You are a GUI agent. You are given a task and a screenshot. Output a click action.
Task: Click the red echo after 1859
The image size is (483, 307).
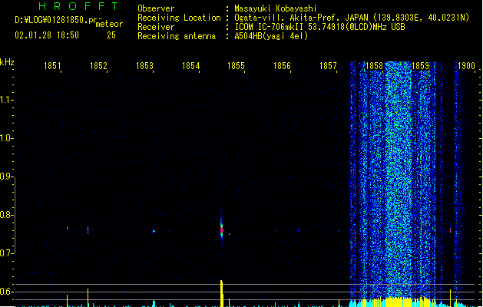[450, 230]
